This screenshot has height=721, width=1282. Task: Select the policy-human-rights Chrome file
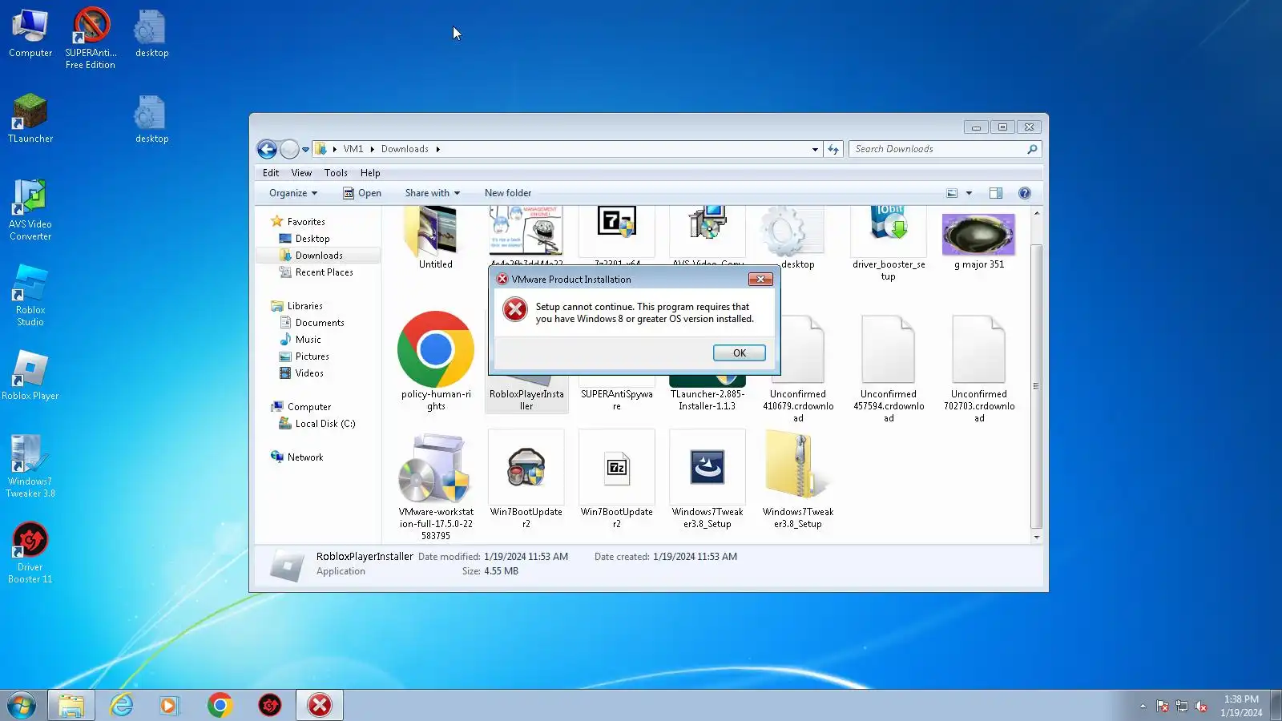[x=436, y=361]
